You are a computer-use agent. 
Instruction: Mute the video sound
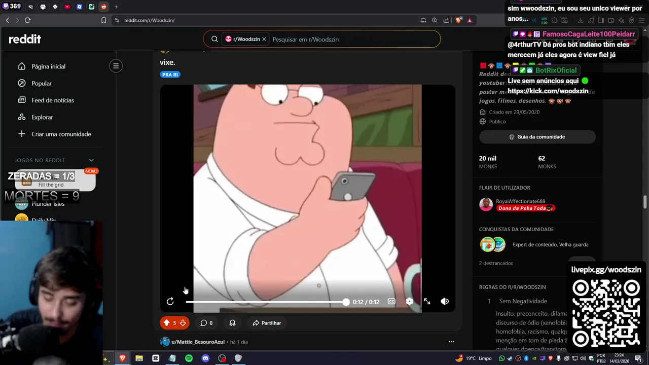click(445, 302)
